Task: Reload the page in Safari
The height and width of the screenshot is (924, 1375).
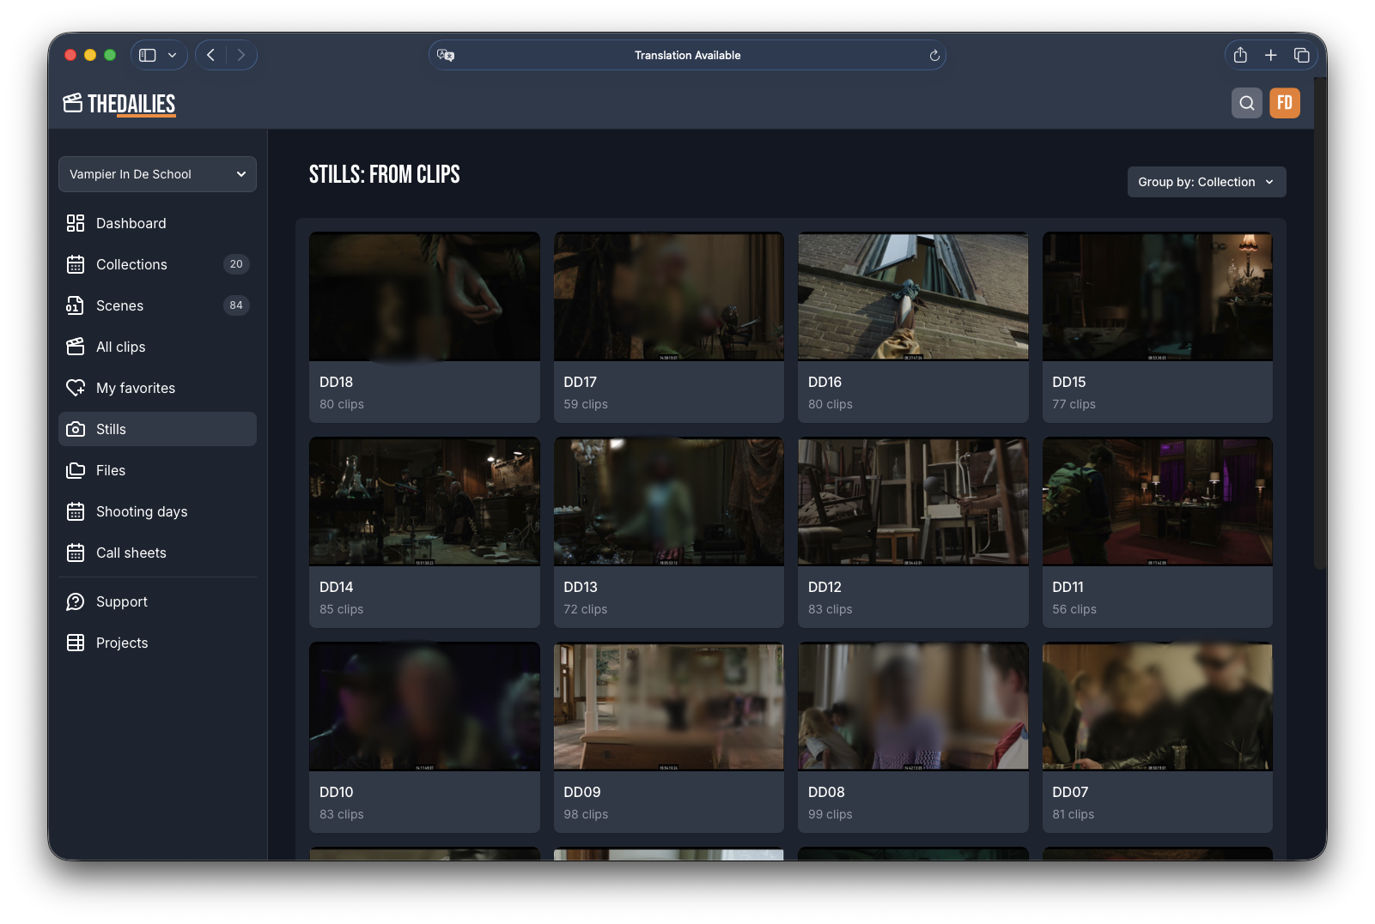Action: [934, 55]
